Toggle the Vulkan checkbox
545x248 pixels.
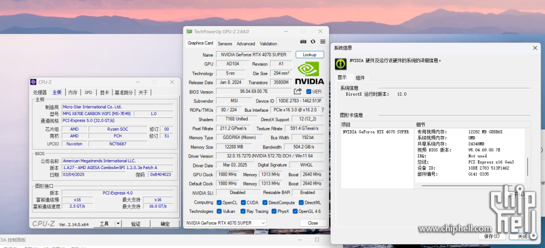click(x=219, y=211)
